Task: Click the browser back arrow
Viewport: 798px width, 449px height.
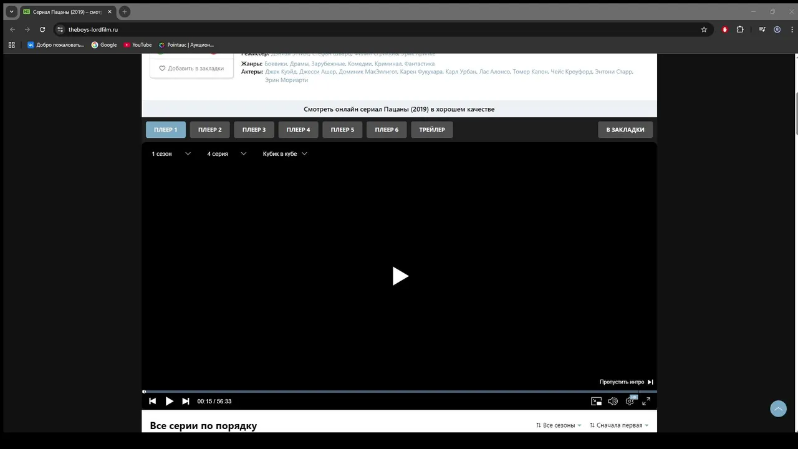Action: (x=12, y=29)
